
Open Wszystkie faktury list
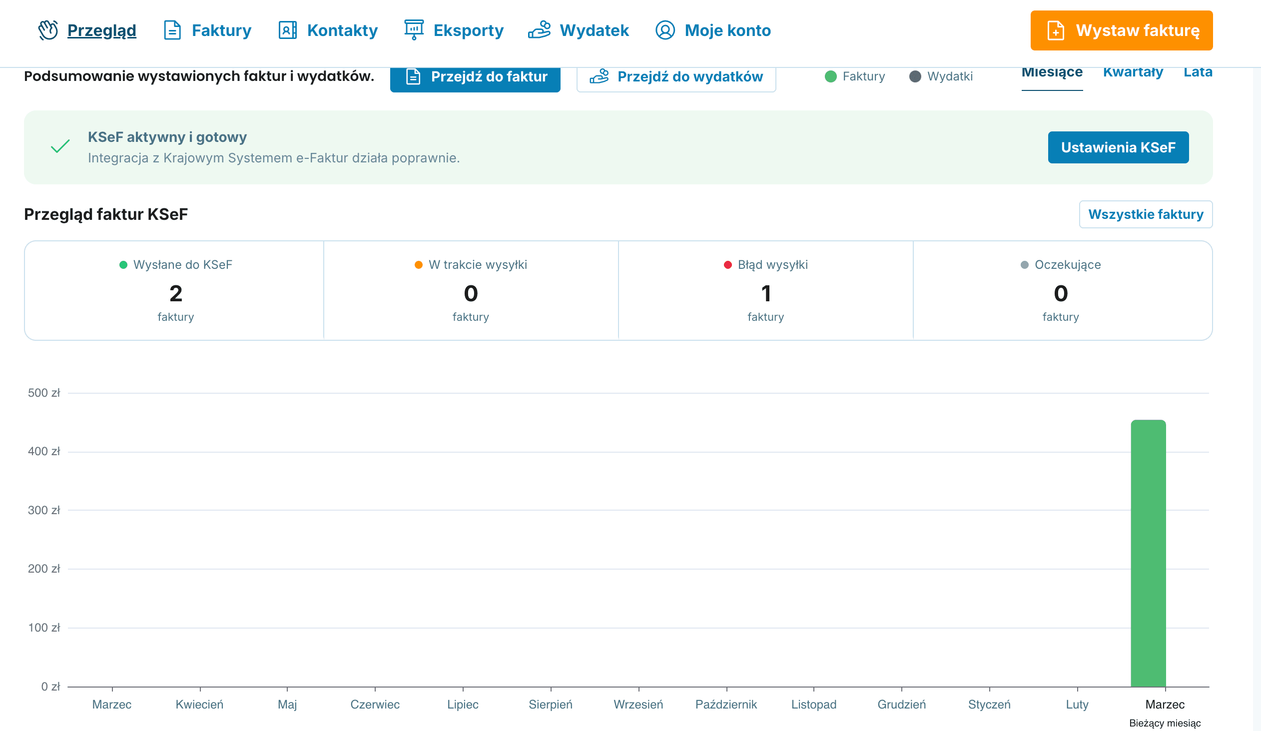click(1146, 214)
